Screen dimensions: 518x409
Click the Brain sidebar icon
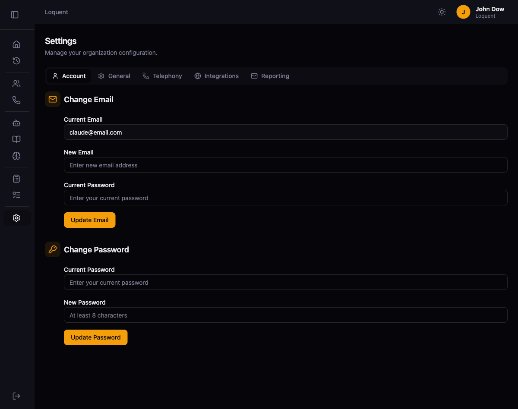[16, 156]
